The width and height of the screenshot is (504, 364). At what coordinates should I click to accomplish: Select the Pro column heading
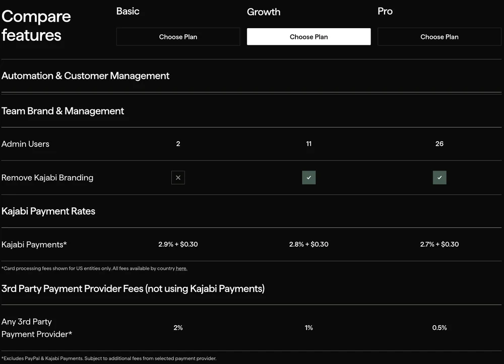click(x=385, y=11)
